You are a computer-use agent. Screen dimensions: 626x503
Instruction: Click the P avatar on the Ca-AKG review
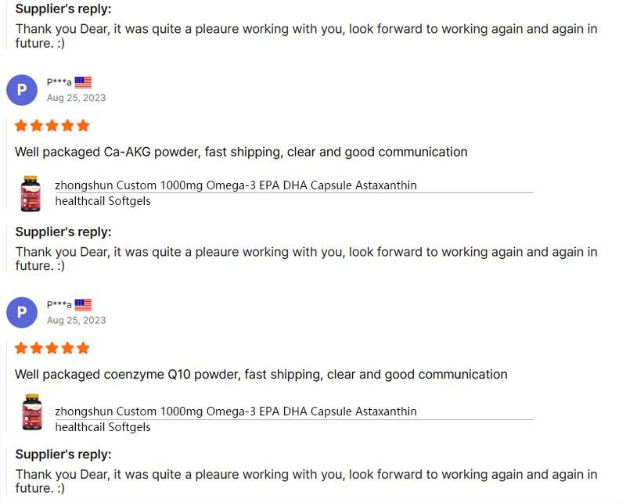22,90
